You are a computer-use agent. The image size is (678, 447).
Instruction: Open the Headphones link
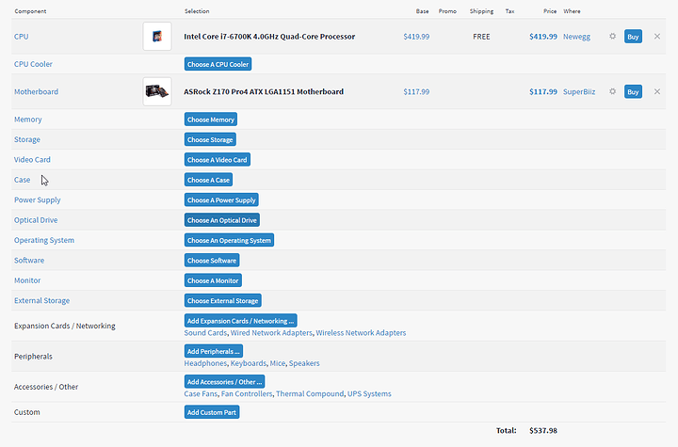pos(205,363)
